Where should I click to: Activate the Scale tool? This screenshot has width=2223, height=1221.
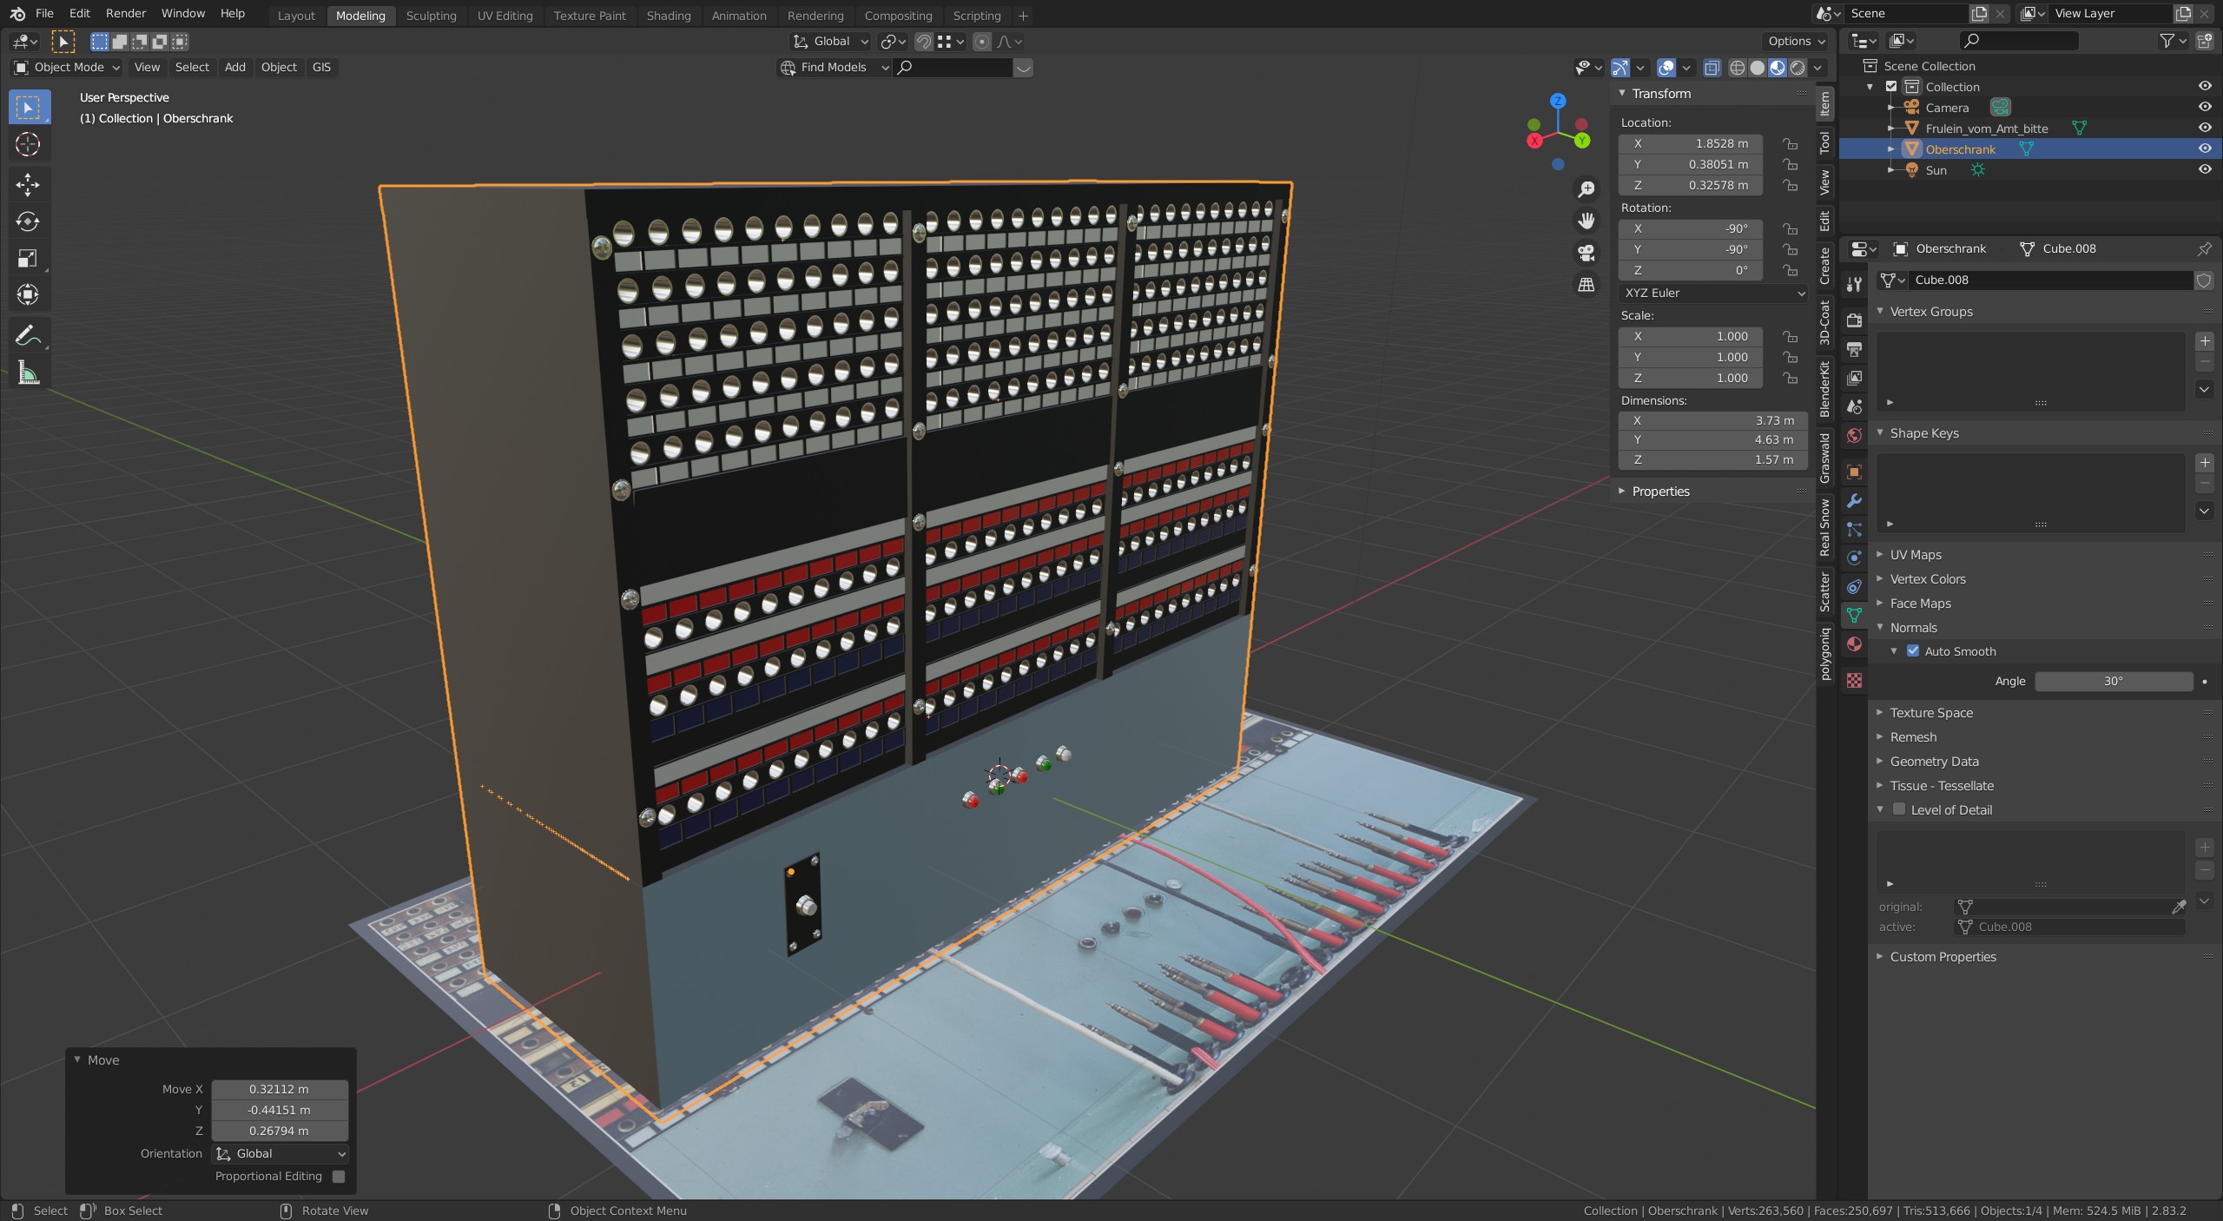click(x=28, y=259)
